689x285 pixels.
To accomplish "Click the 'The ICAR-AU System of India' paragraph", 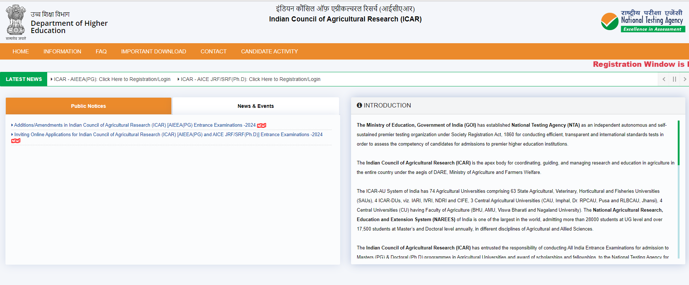I will click(x=510, y=210).
